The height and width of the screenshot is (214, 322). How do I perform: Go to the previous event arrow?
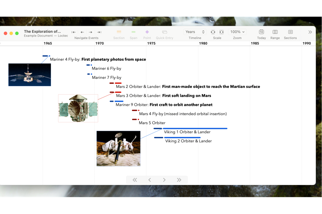pyautogui.click(x=82, y=32)
